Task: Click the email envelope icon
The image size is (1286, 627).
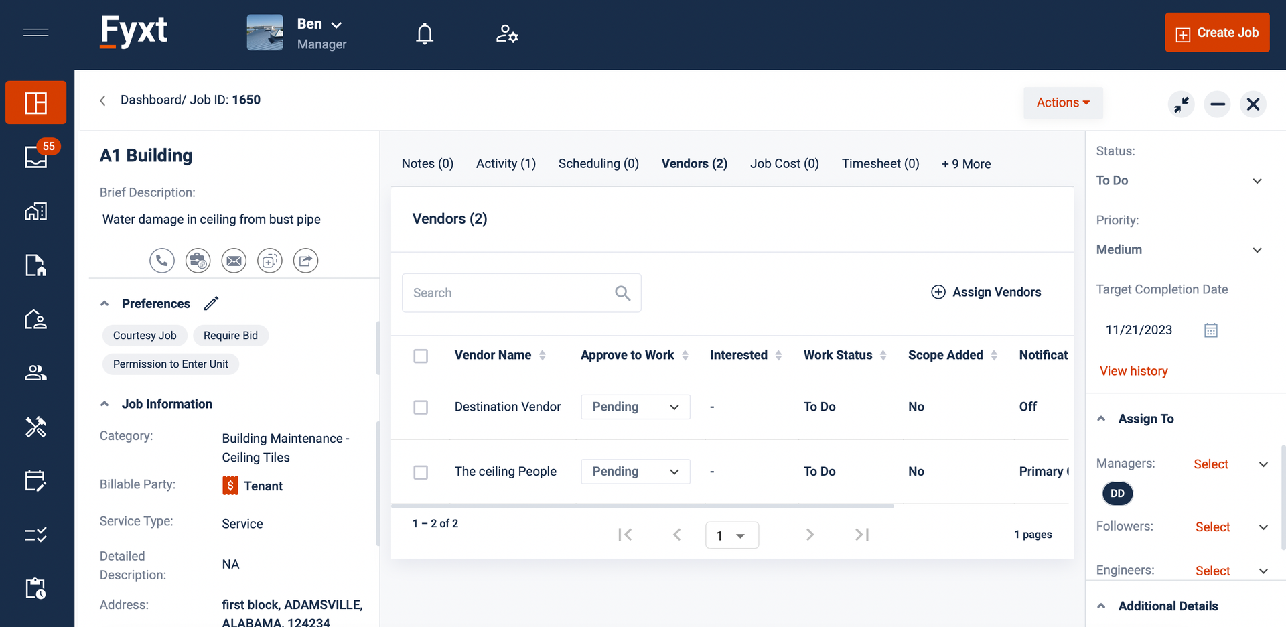Action: coord(234,261)
